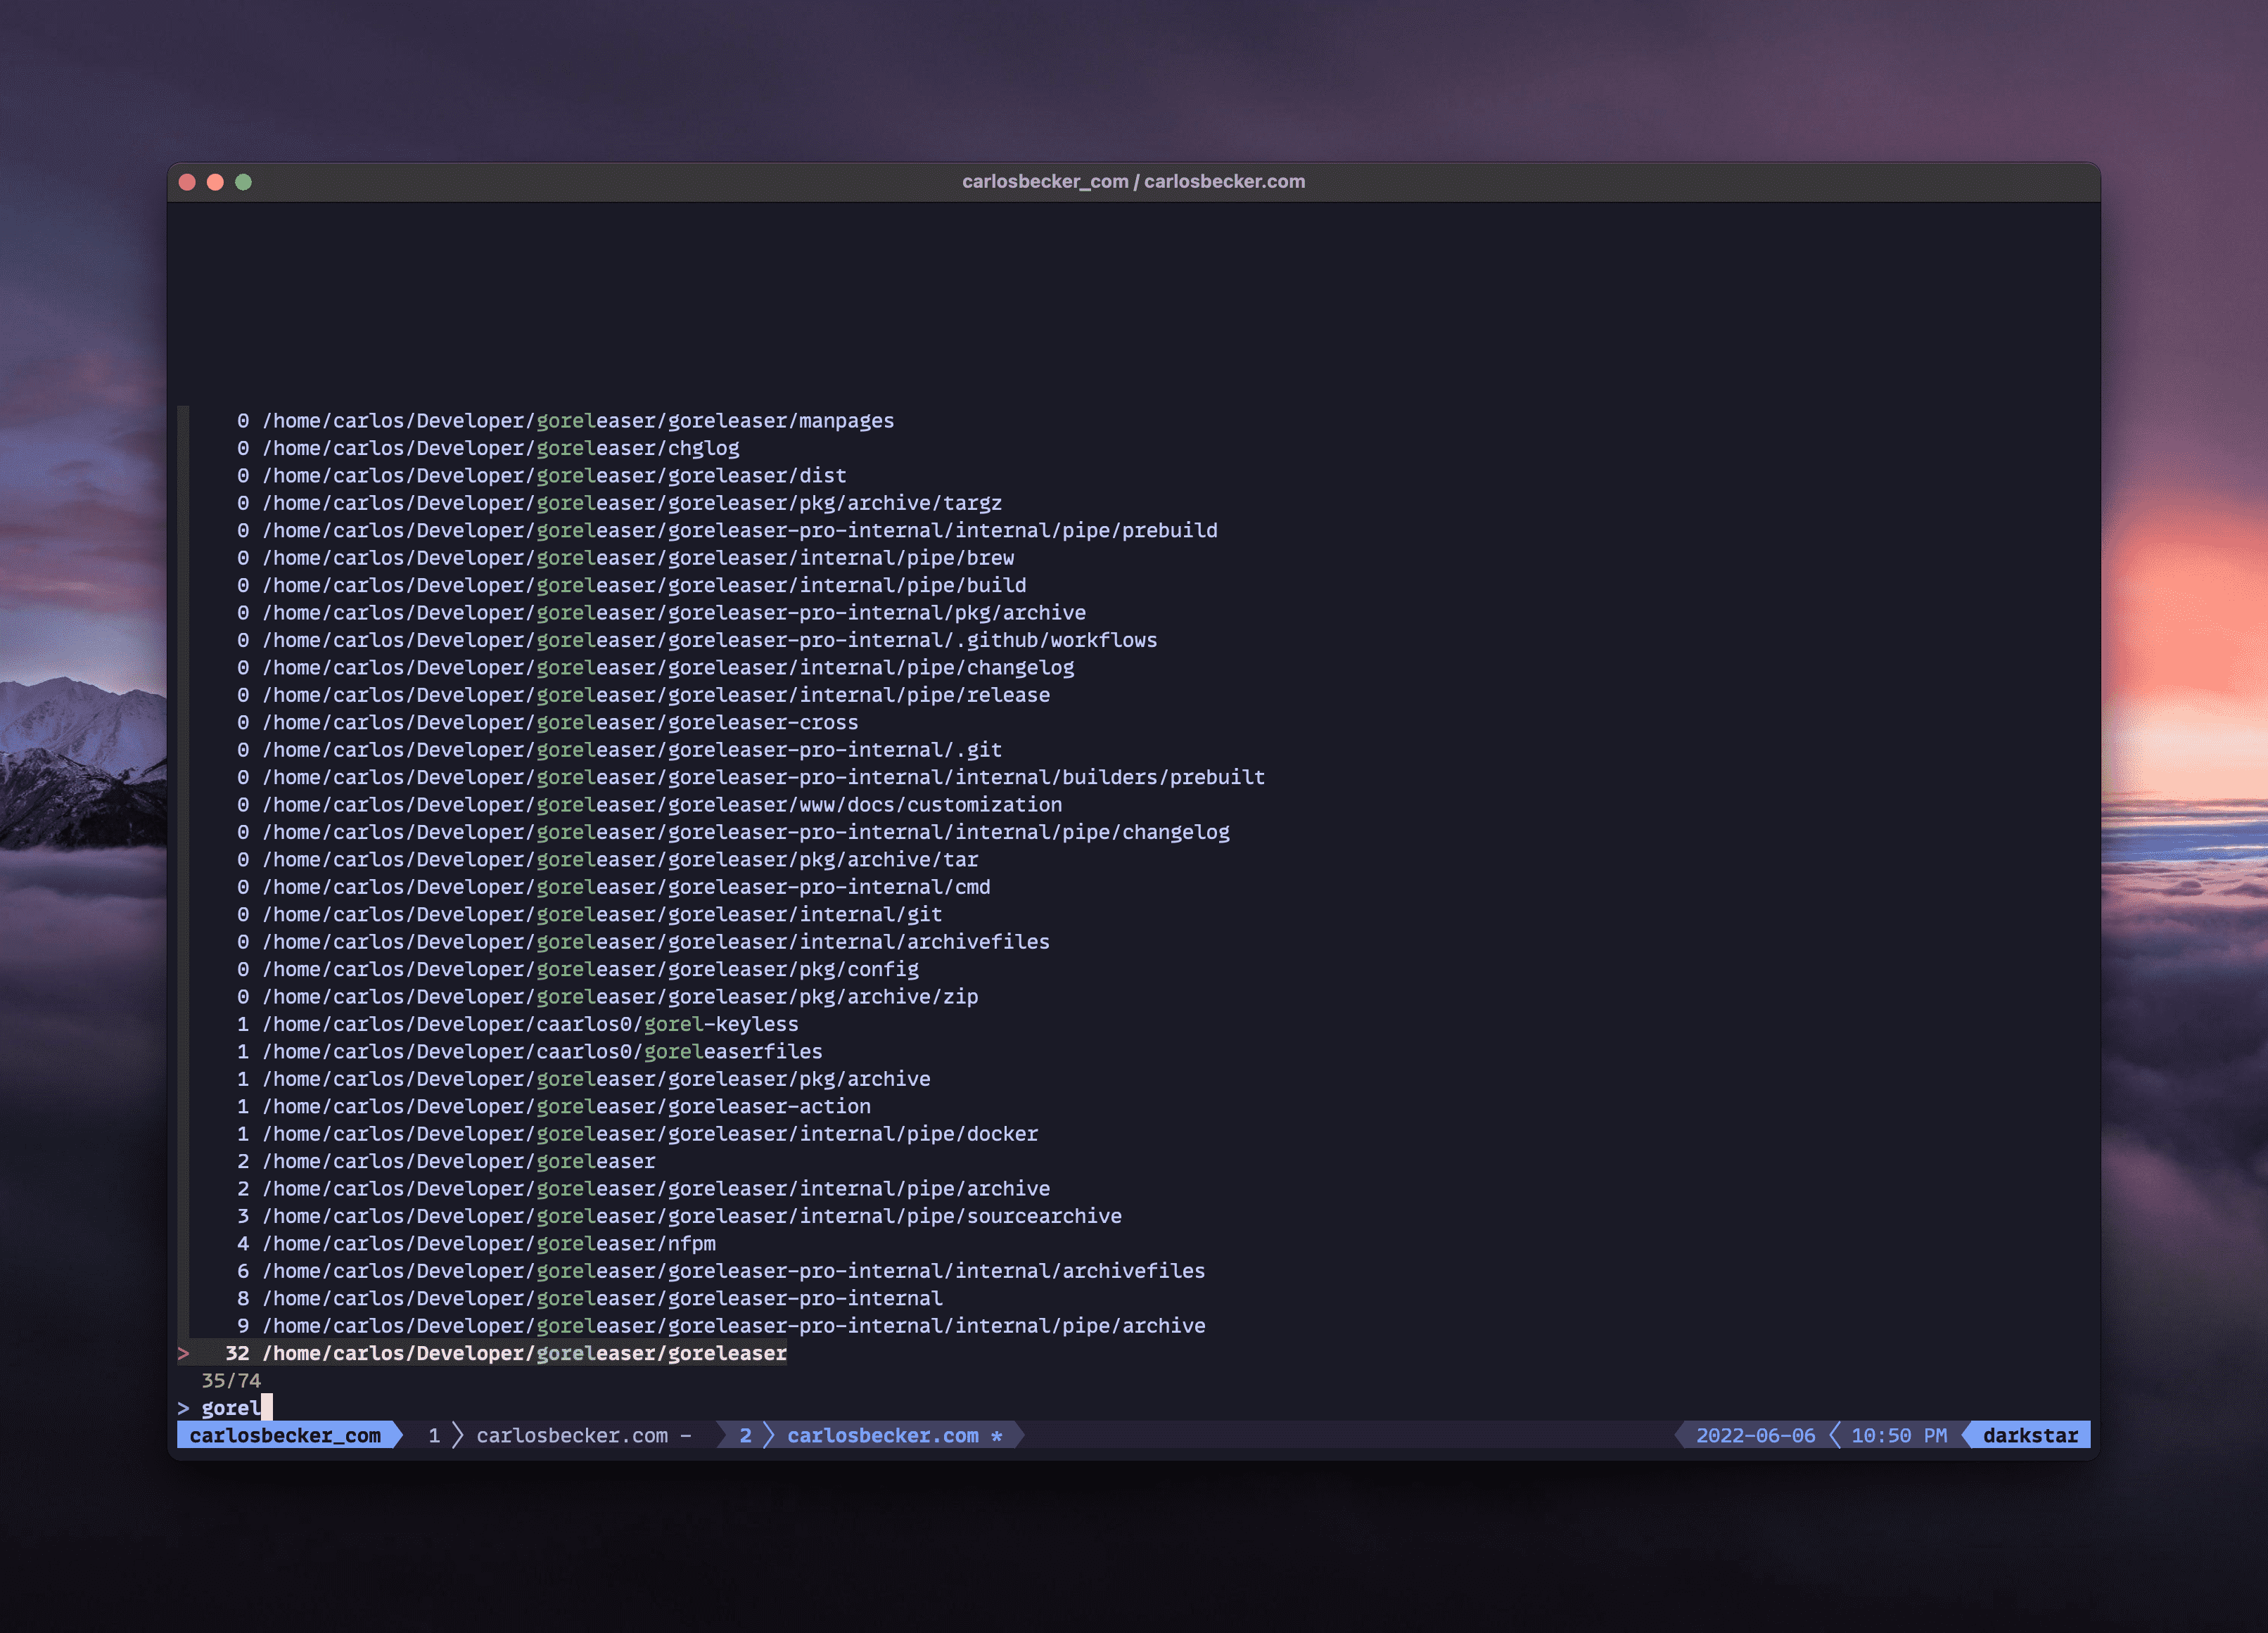The width and height of the screenshot is (2268, 1633).
Task: Click the carlosbecker_com session badge
Action: 284,1435
